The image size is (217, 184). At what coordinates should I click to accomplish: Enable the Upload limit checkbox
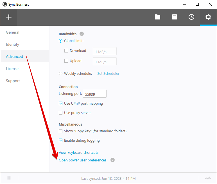(x=66, y=61)
